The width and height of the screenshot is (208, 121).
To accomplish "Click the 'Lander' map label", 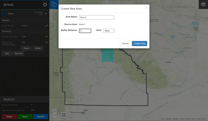I will [168, 62].
